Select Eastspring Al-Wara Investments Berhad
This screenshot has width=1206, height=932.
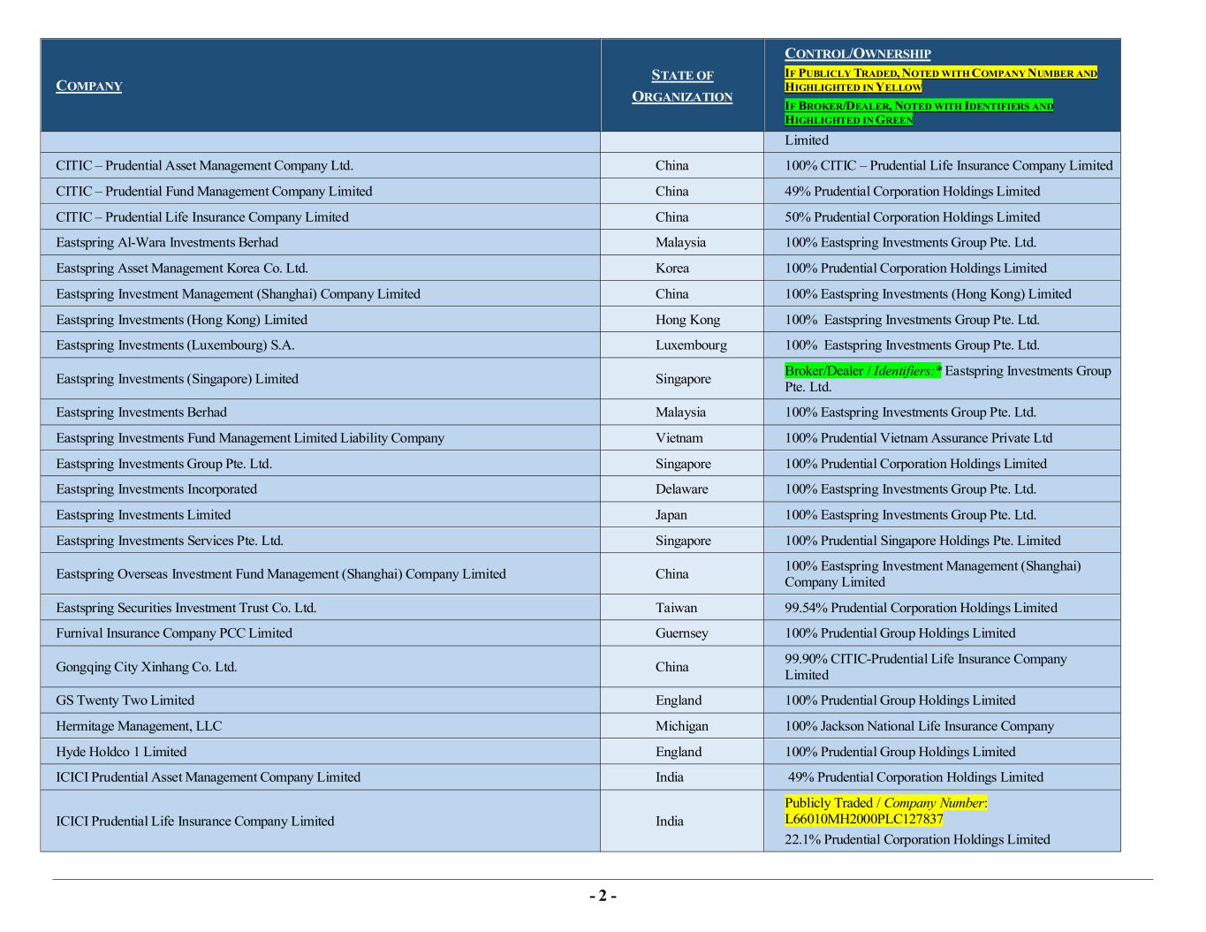pos(167,242)
